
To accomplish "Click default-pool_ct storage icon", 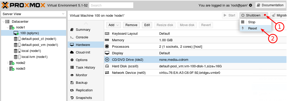I will (x=17, y=39).
